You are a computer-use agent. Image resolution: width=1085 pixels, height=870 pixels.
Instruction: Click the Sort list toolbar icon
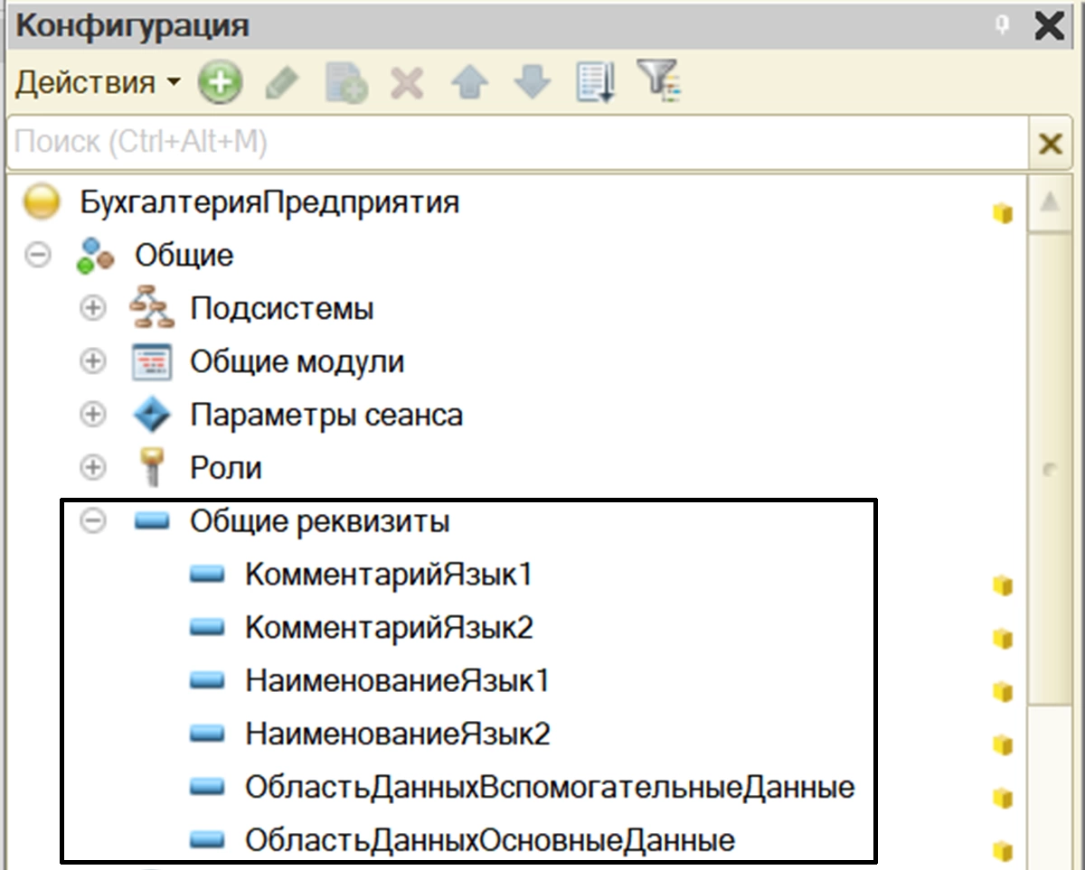click(596, 83)
